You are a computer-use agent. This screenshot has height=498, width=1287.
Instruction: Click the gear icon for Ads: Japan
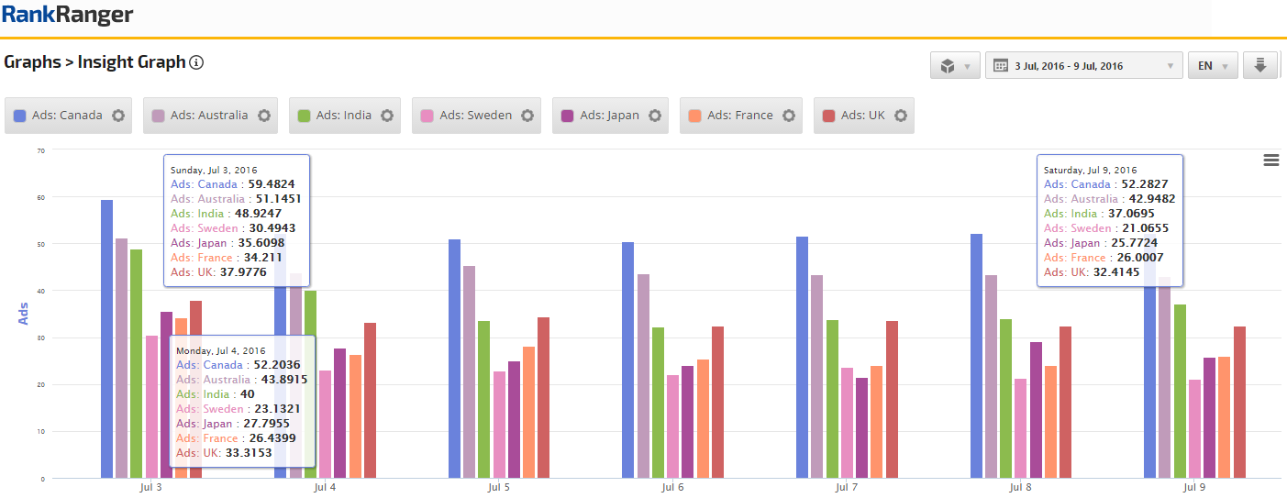(655, 116)
